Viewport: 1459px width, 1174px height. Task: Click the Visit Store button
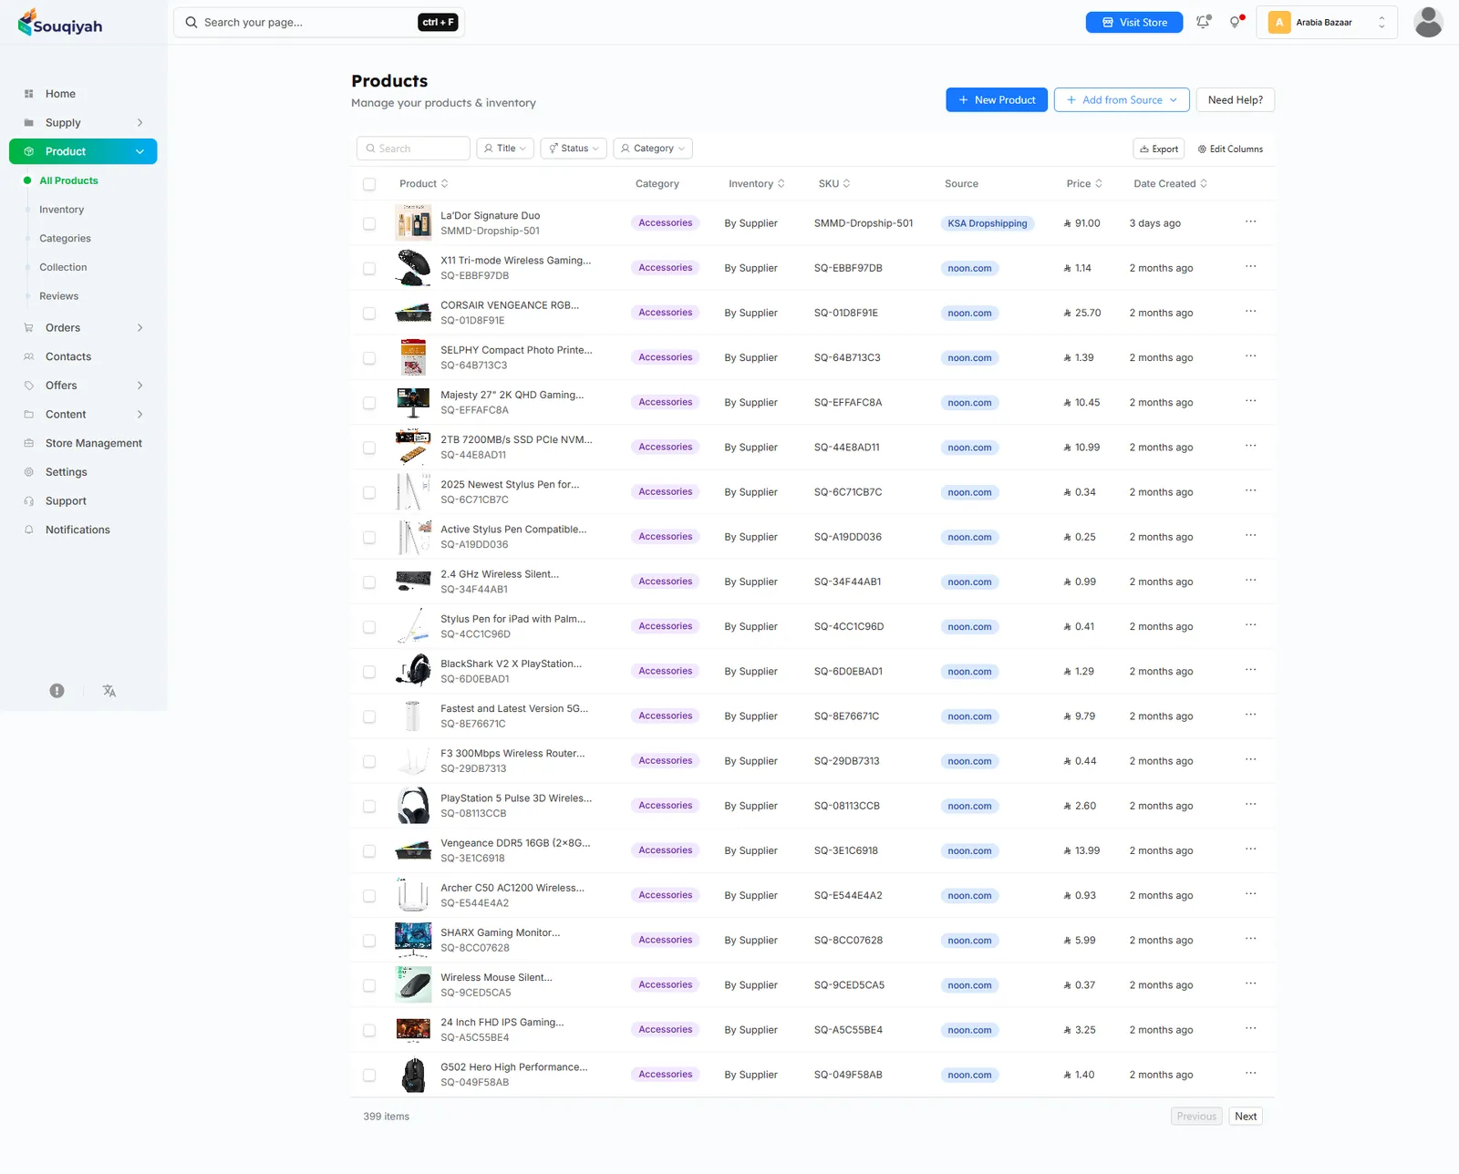pos(1134,22)
